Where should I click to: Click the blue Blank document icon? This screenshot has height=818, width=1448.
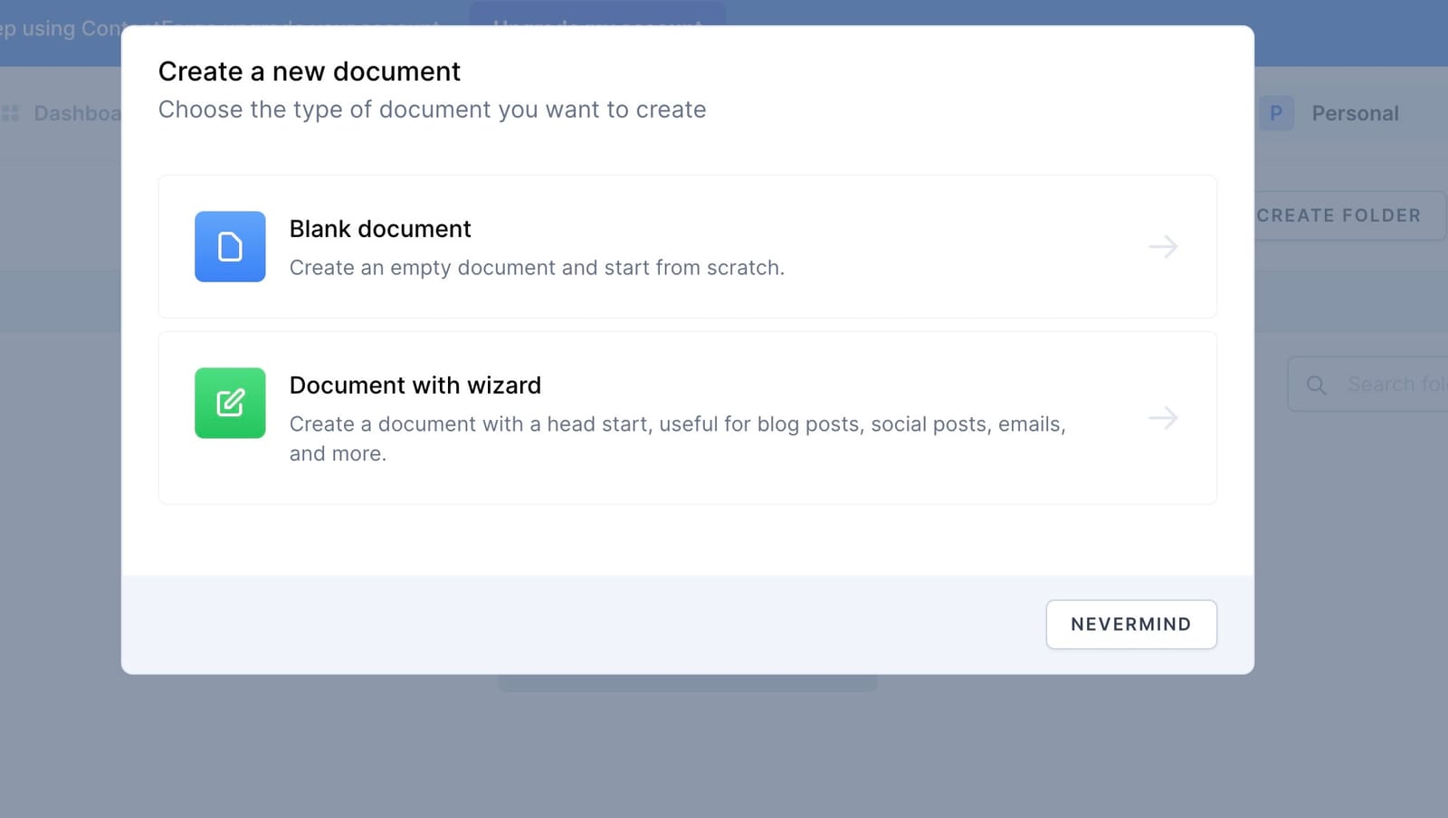(x=230, y=246)
